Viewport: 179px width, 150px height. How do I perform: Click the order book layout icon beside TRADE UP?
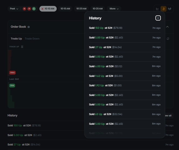pos(22,47)
